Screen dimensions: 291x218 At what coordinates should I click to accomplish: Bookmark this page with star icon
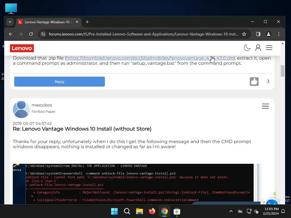tap(244, 34)
